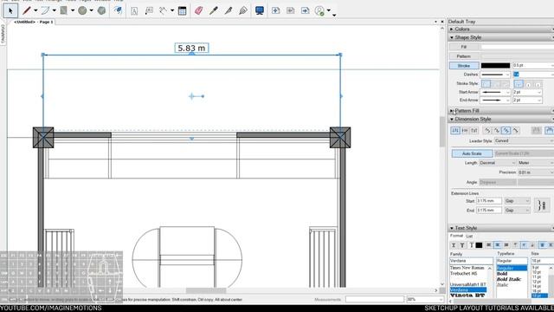Set text alignment to left
554x312 pixels.
[489, 245]
